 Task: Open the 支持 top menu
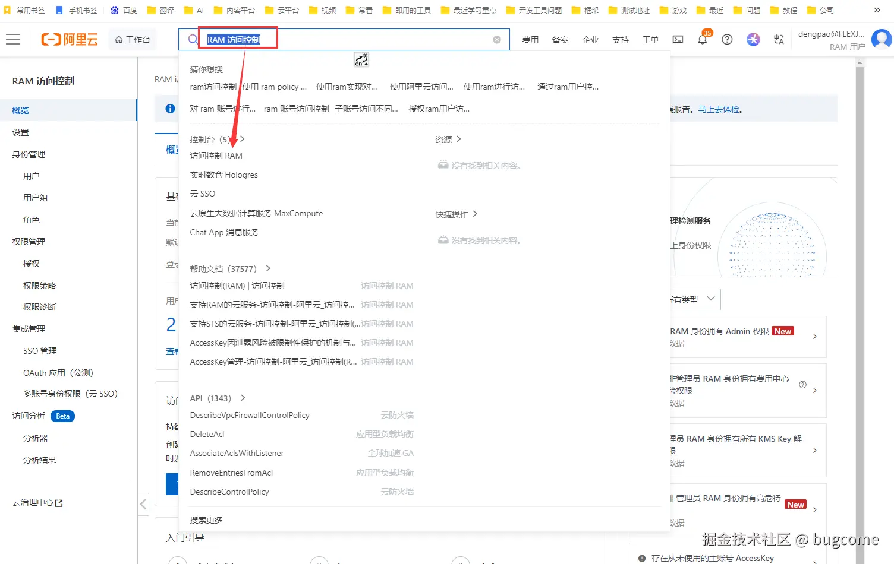click(x=621, y=40)
